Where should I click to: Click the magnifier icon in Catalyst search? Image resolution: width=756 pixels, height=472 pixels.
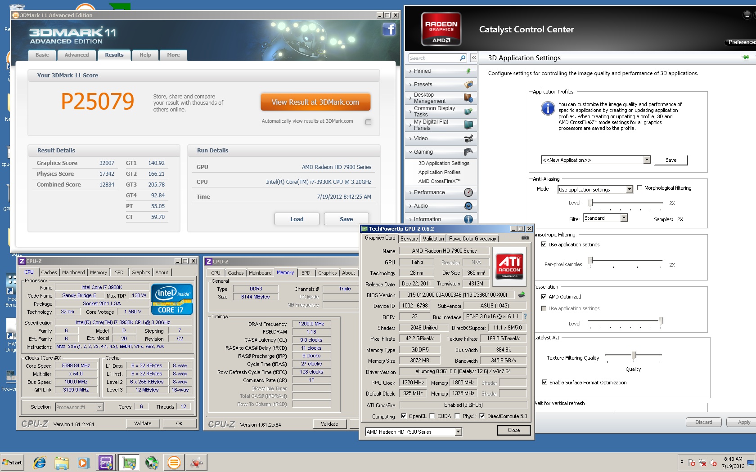(x=463, y=58)
